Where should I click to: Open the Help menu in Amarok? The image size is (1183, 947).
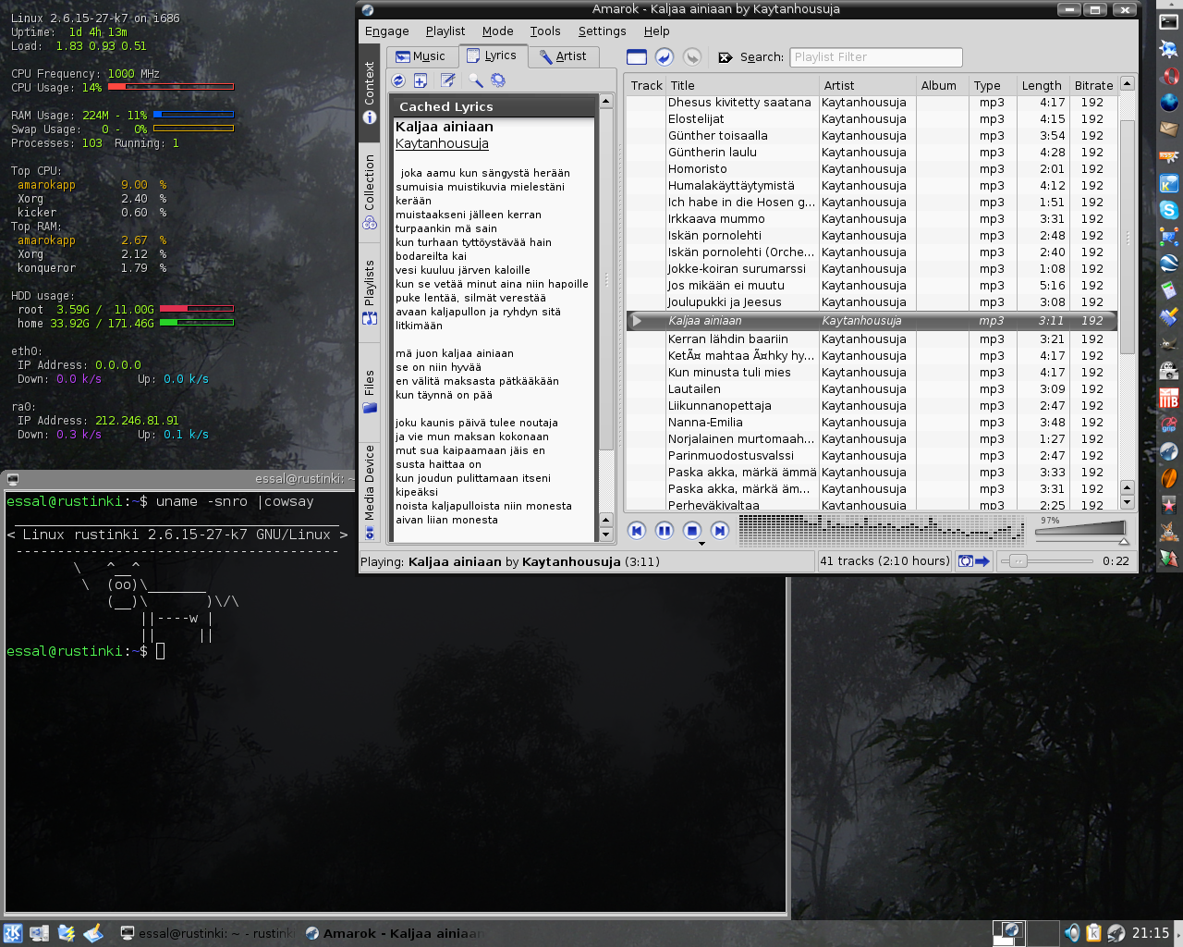pyautogui.click(x=656, y=31)
